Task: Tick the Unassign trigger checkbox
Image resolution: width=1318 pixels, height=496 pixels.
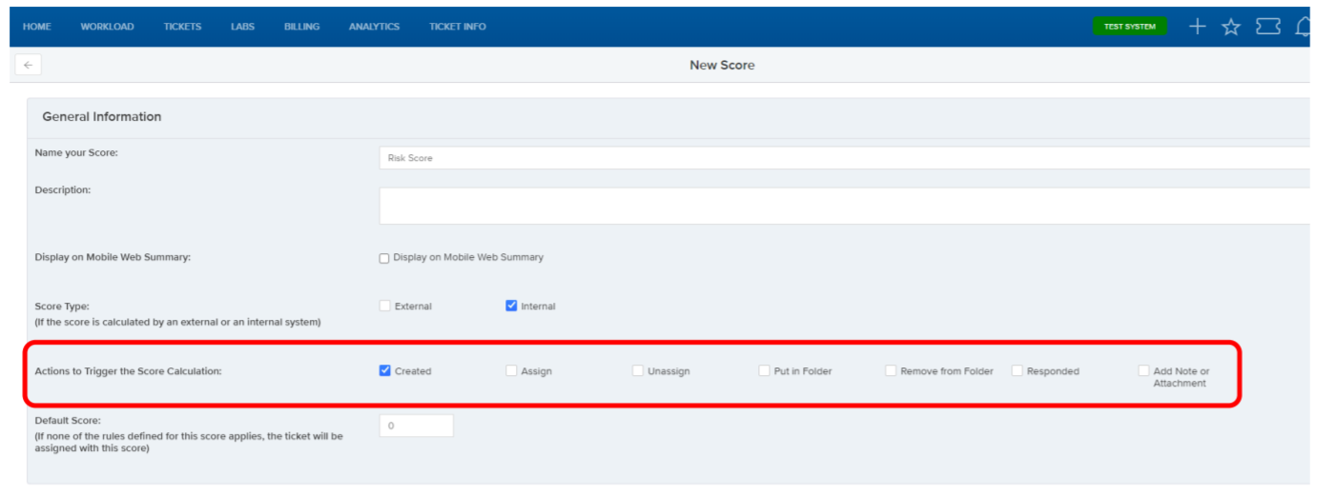Action: pyautogui.click(x=637, y=370)
